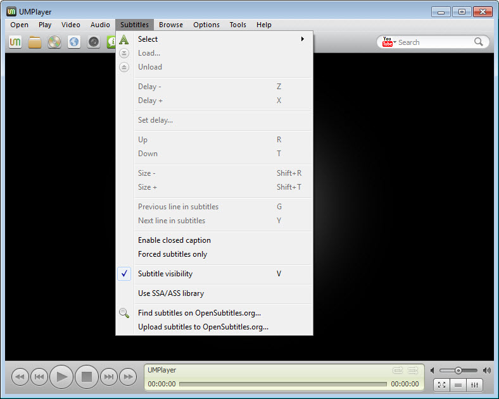
Task: Maximize the UMPlayer window
Action: [462, 12]
